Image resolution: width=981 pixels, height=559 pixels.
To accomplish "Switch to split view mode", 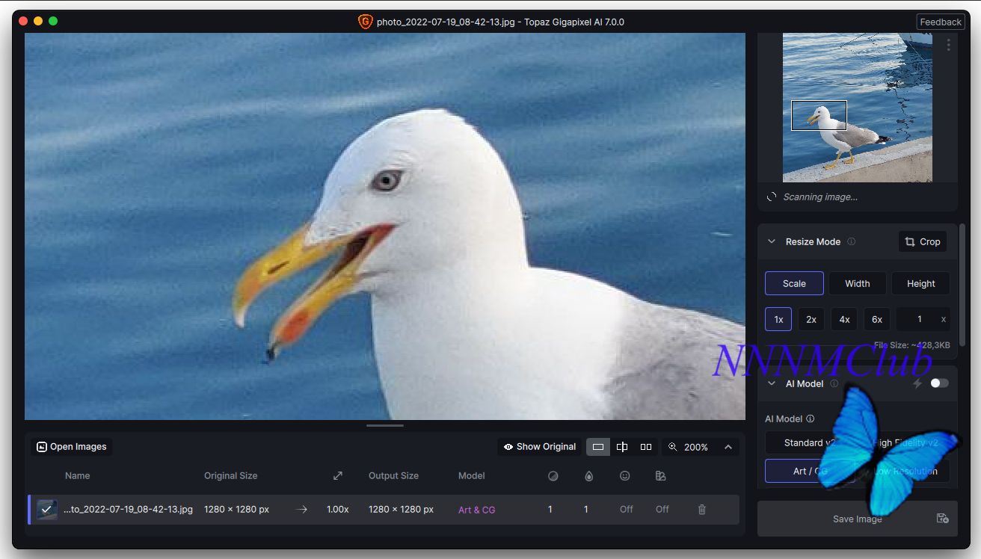I will click(x=622, y=447).
